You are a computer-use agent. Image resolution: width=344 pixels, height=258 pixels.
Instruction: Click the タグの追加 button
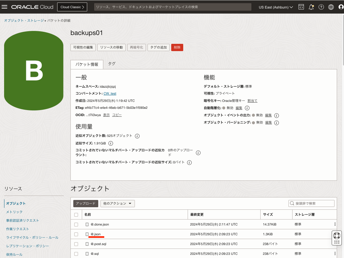pyautogui.click(x=158, y=47)
